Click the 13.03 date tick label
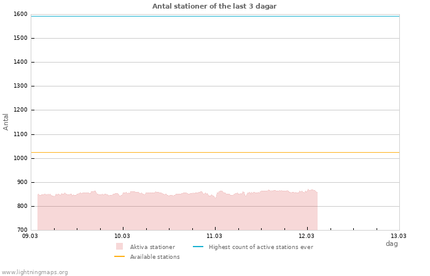This screenshot has height=276, width=430. 399,236
